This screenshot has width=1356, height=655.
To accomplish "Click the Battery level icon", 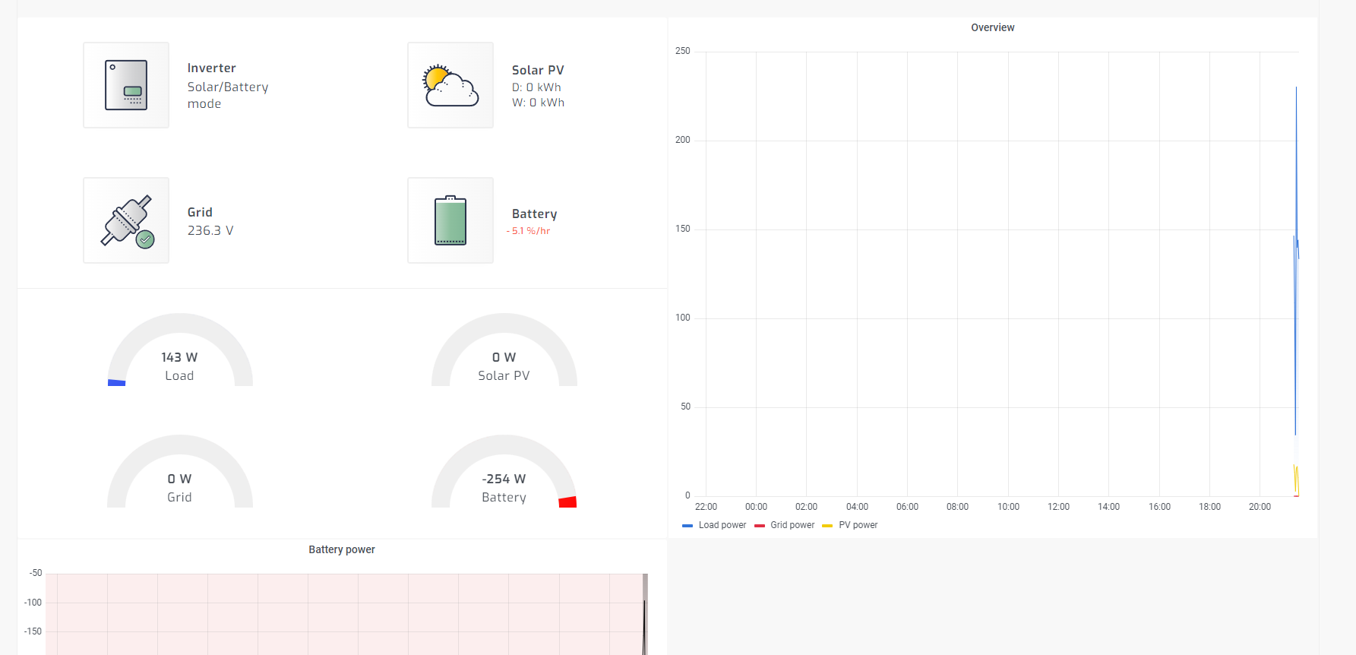I will (450, 220).
